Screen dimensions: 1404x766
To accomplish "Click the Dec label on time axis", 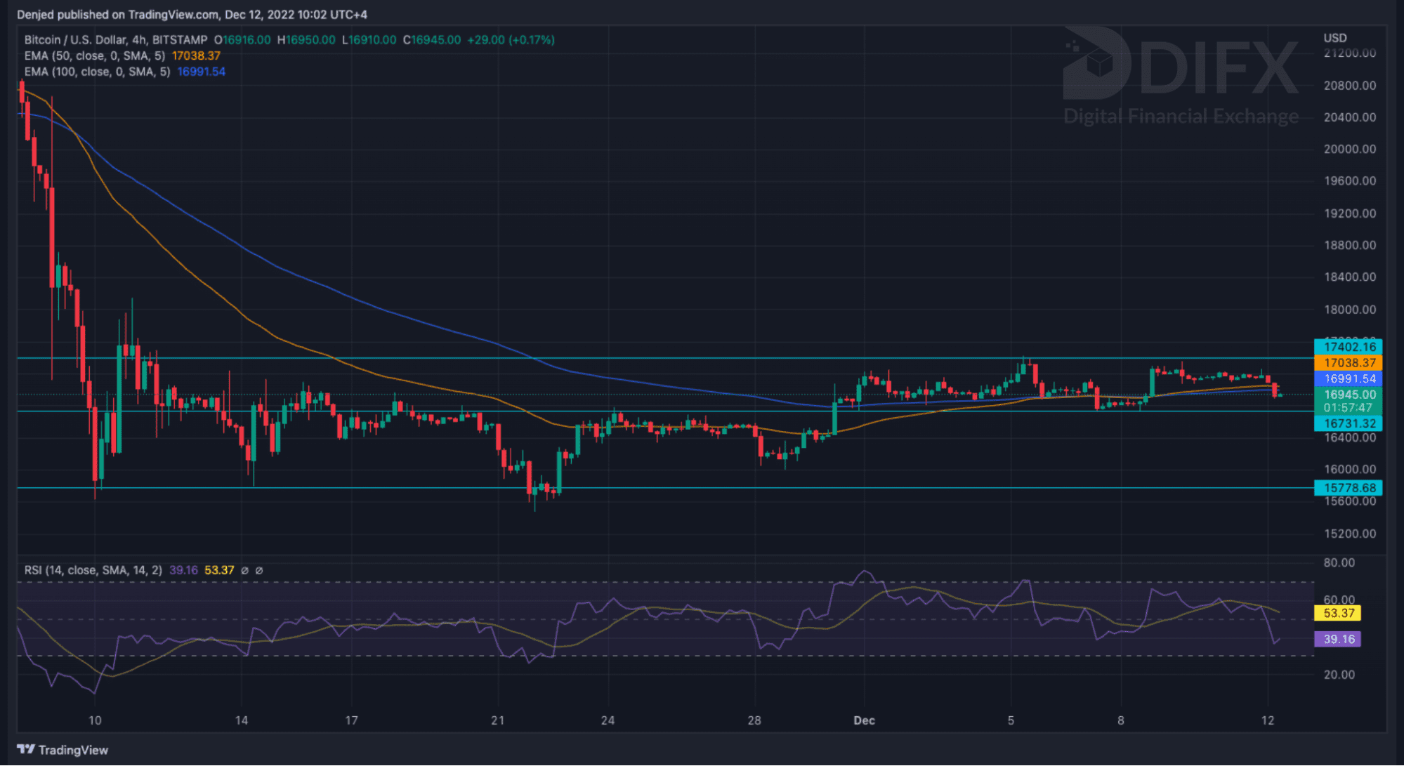I will 864,720.
